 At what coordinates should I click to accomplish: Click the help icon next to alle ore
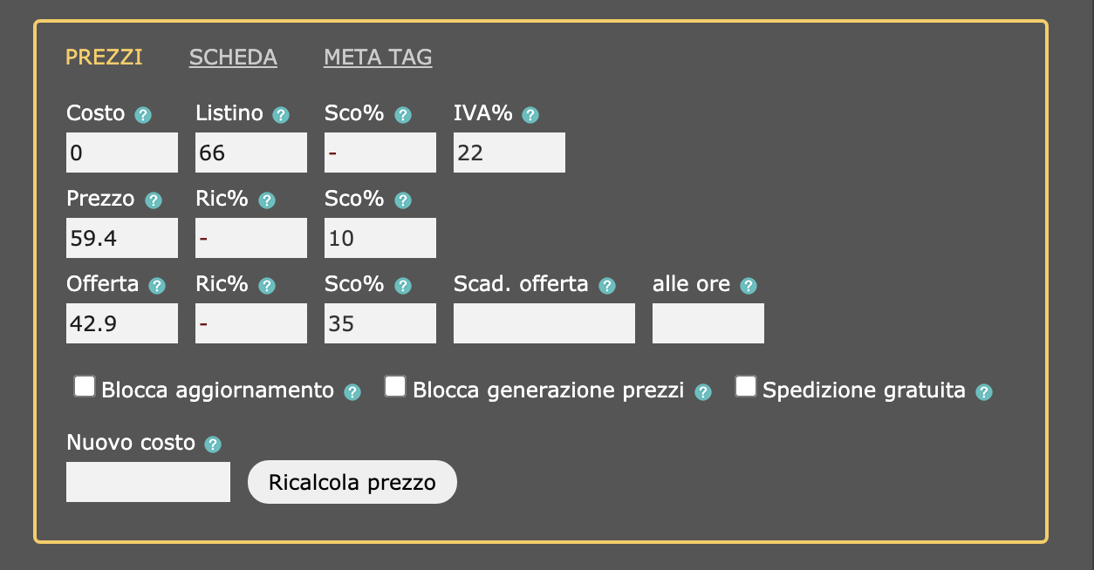click(x=749, y=286)
